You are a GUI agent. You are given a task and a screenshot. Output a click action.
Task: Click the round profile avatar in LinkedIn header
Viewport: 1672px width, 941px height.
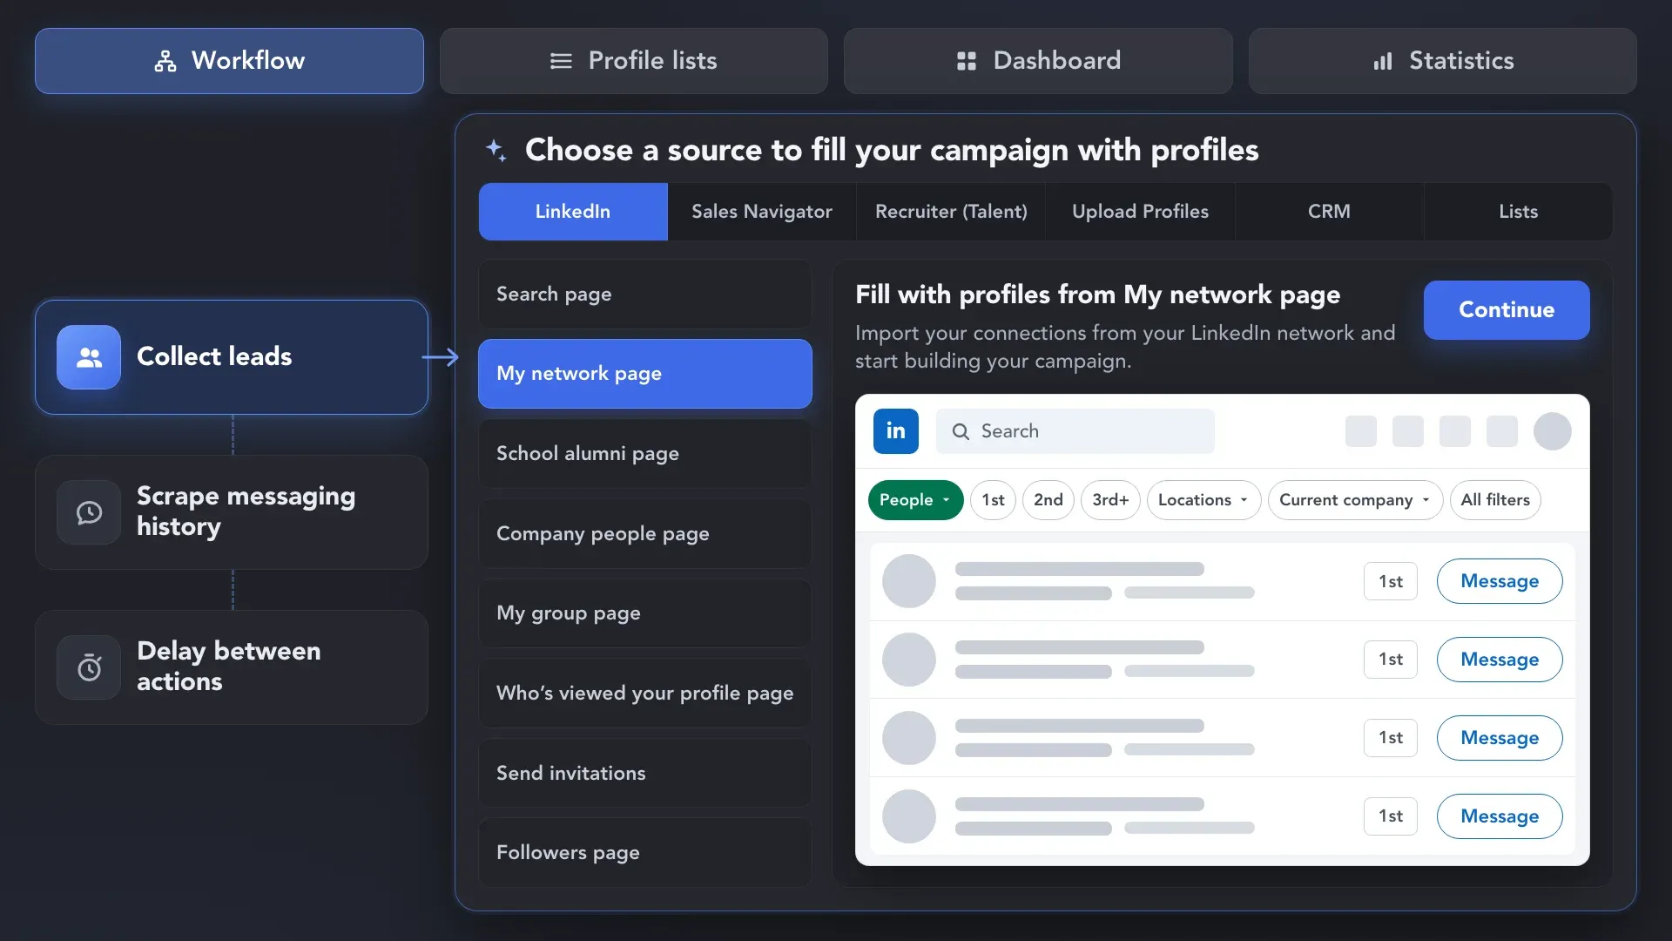point(1553,431)
